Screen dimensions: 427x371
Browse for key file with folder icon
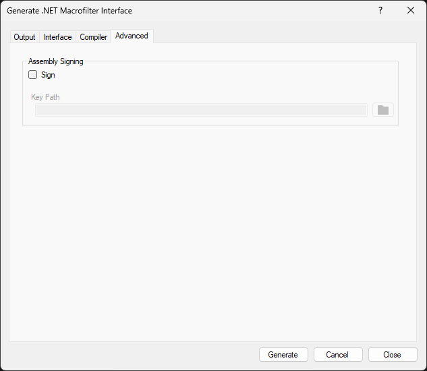click(x=382, y=110)
